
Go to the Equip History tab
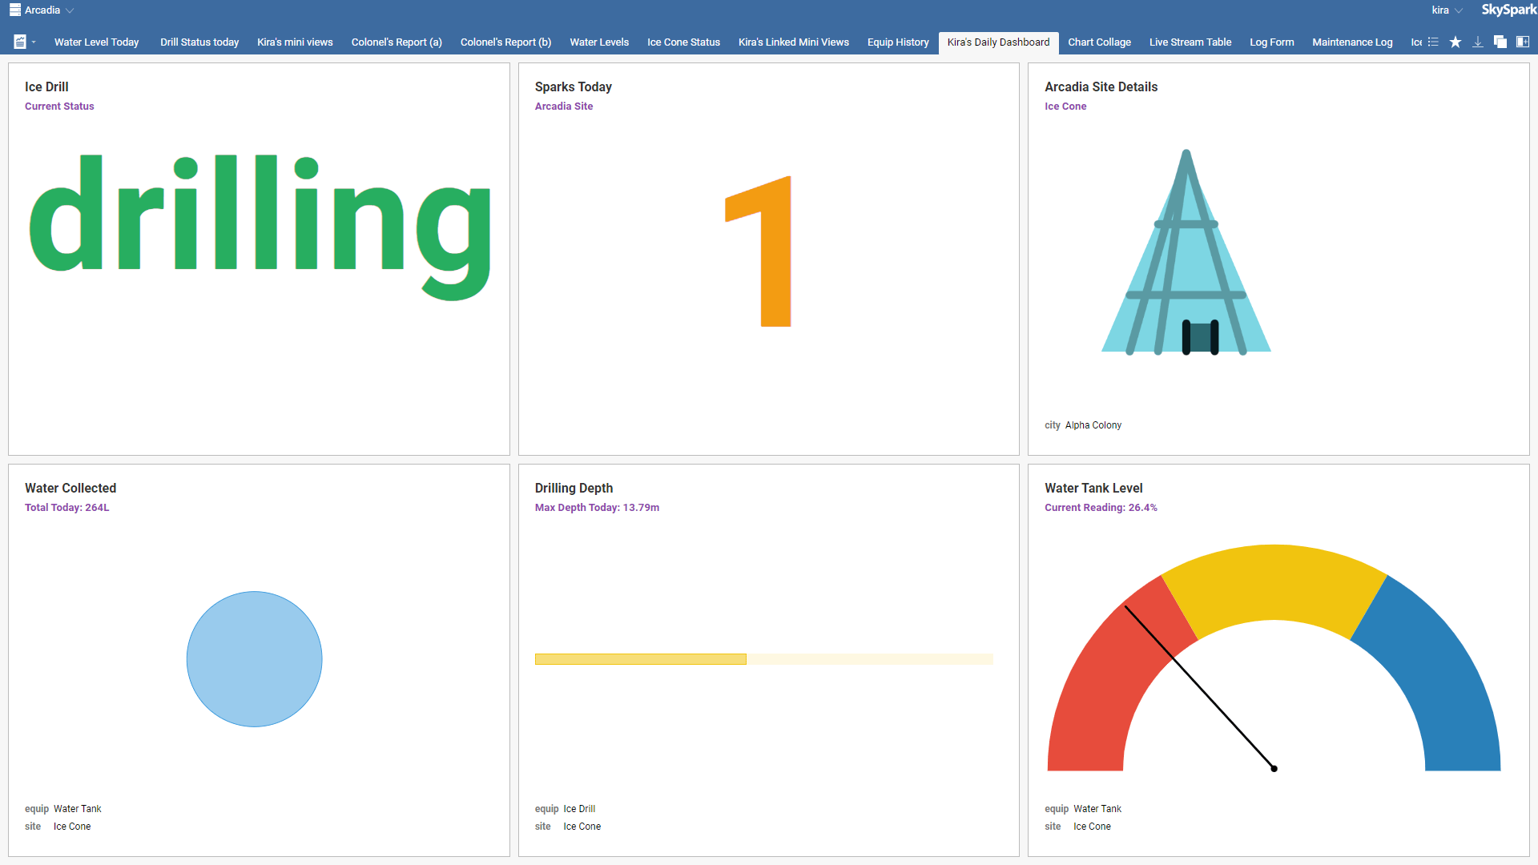pos(898,42)
